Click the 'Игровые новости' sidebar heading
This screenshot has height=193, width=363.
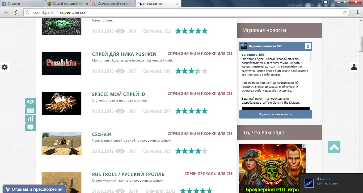coord(265,30)
